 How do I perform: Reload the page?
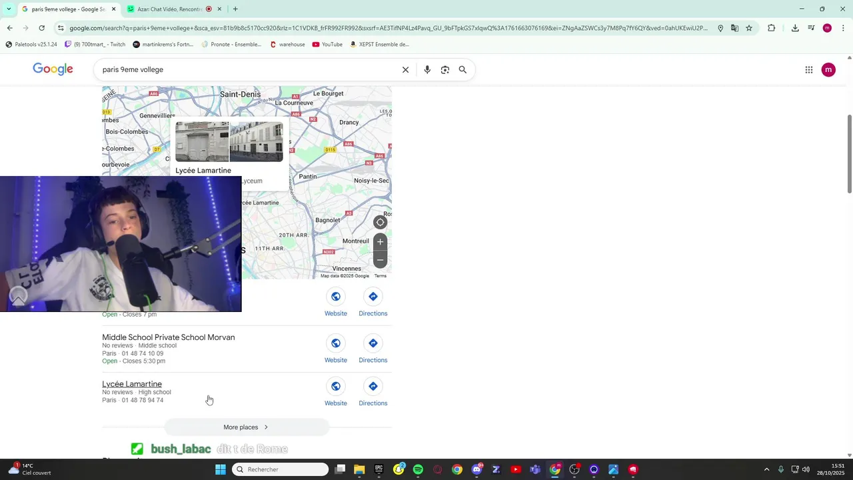41,28
